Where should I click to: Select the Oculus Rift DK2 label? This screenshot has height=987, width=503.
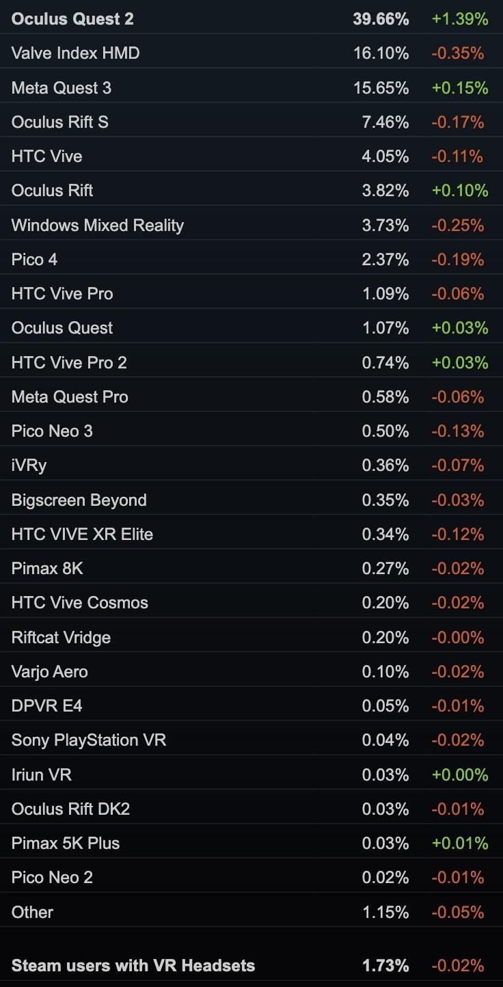70,809
